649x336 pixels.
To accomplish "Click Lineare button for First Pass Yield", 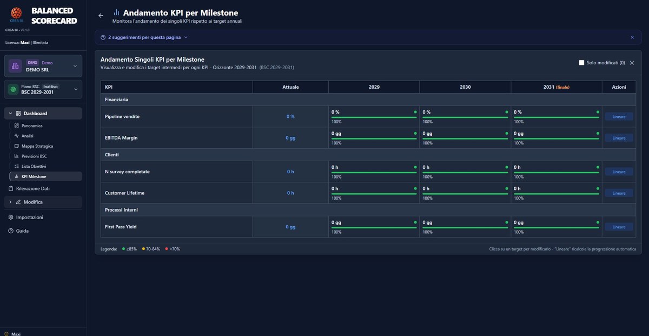I will (619, 227).
